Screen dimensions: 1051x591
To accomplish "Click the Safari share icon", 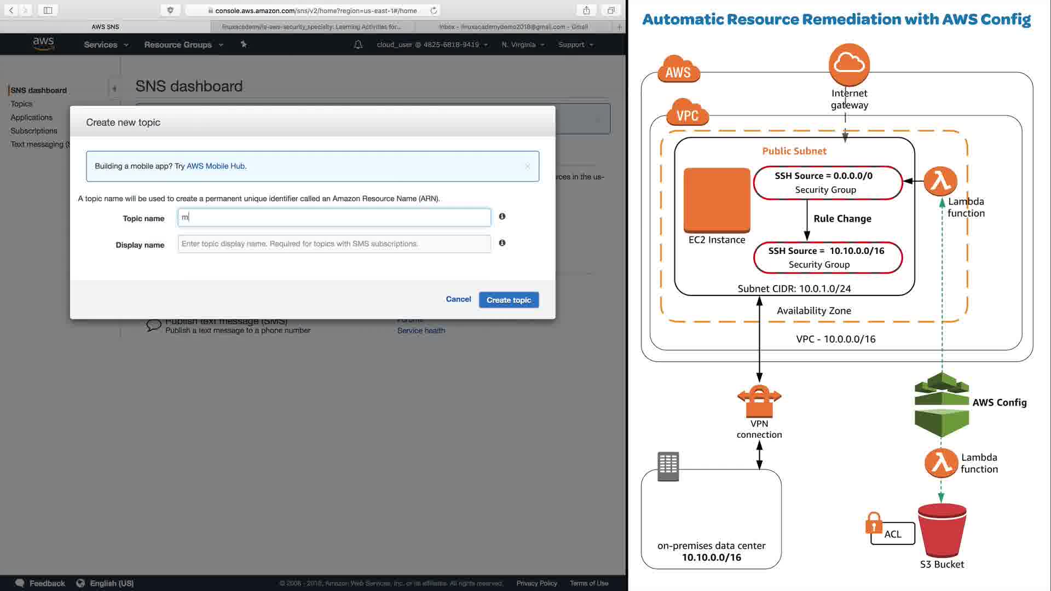I will (x=586, y=10).
